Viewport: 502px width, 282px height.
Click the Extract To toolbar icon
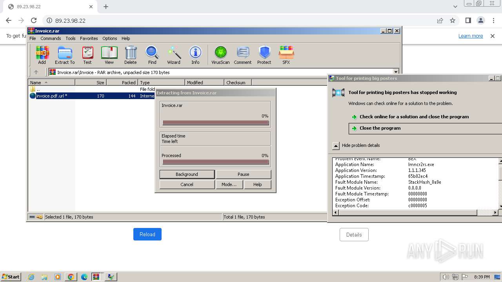65,55
